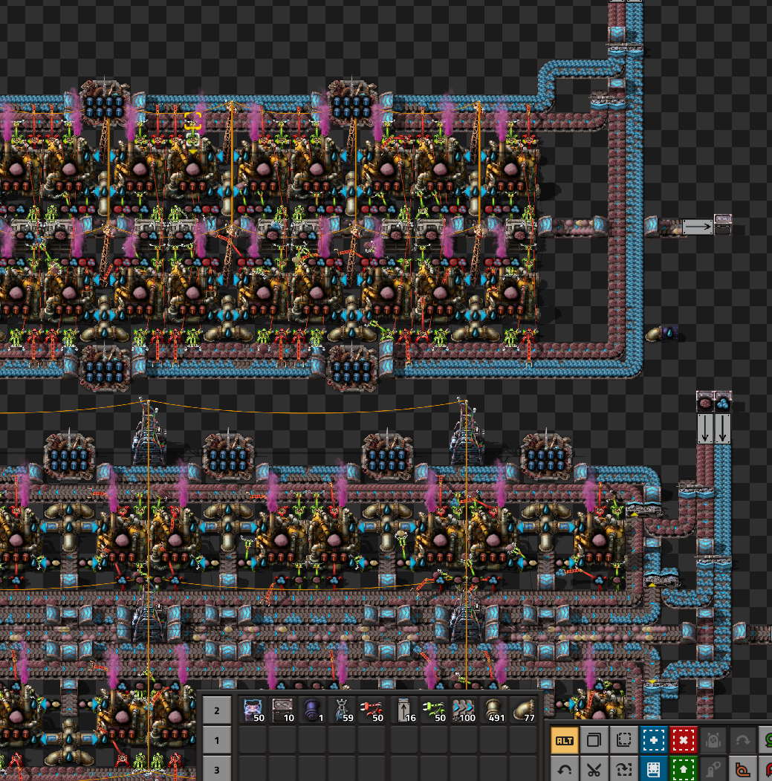Select the green upgrade planner
This screenshot has height=781, width=772.
[684, 769]
